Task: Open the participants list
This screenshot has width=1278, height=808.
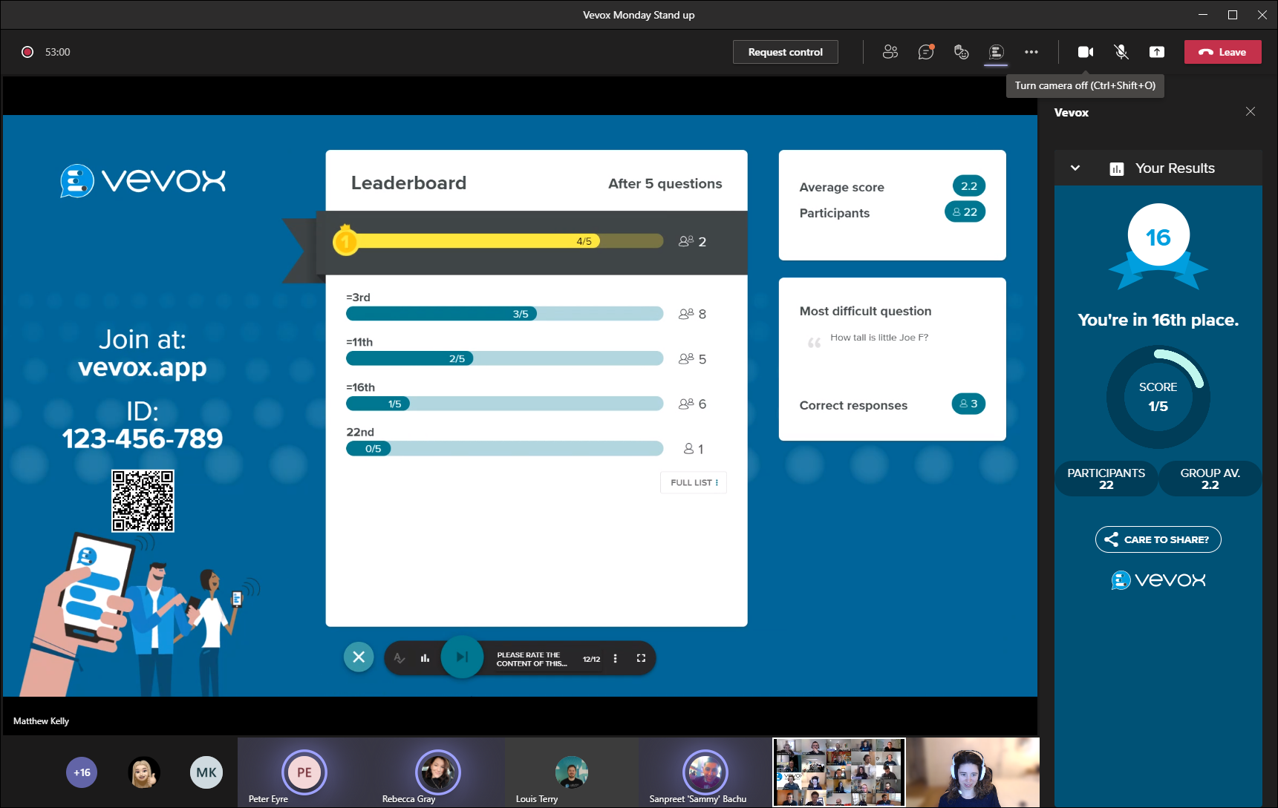Action: (x=890, y=52)
